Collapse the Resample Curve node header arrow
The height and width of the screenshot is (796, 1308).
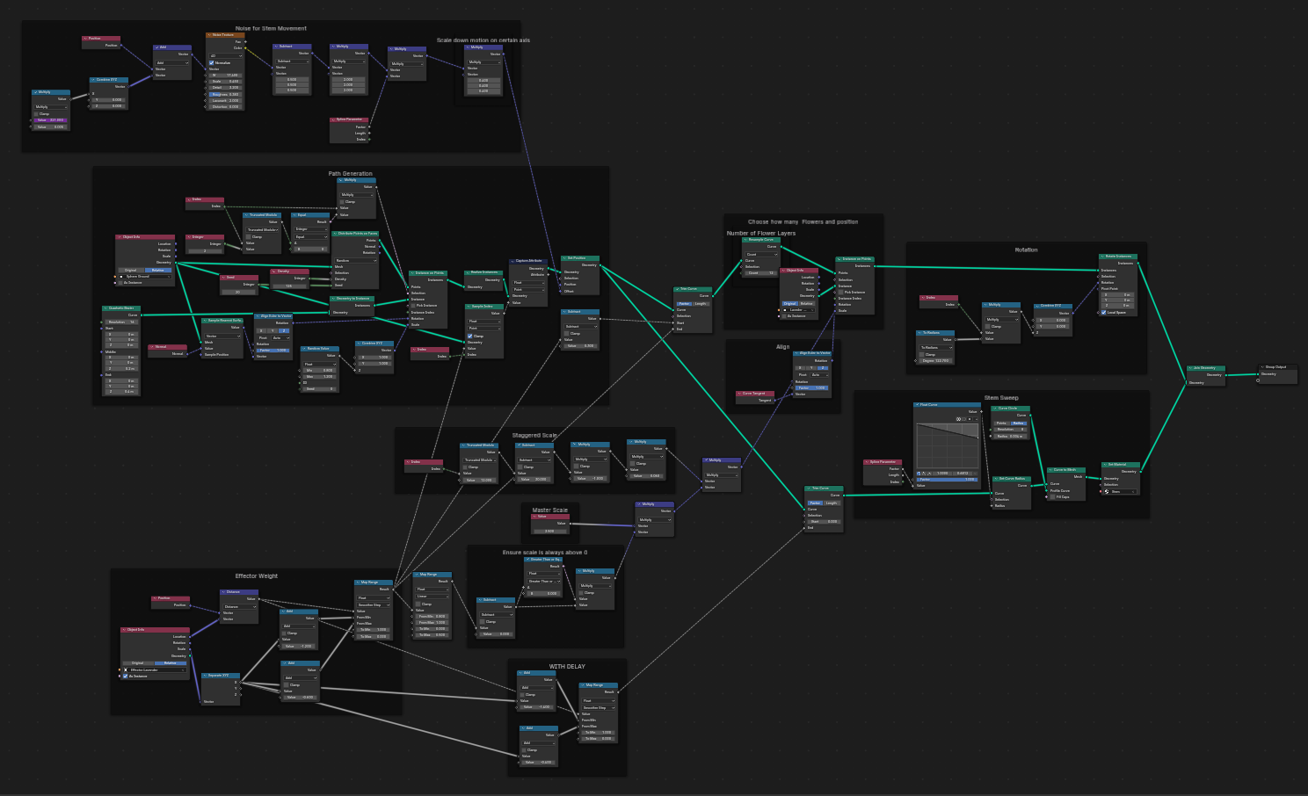click(745, 240)
